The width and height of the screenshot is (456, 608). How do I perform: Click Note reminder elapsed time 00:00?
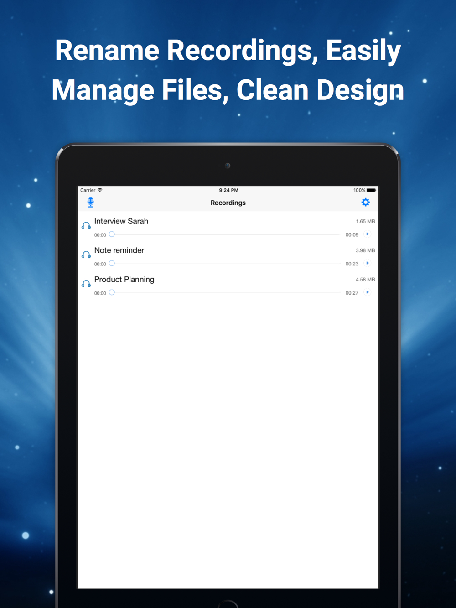pyautogui.click(x=100, y=265)
